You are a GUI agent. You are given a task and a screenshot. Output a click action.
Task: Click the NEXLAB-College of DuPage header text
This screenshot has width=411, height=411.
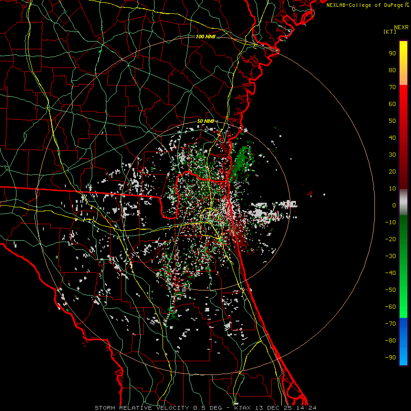367,5
